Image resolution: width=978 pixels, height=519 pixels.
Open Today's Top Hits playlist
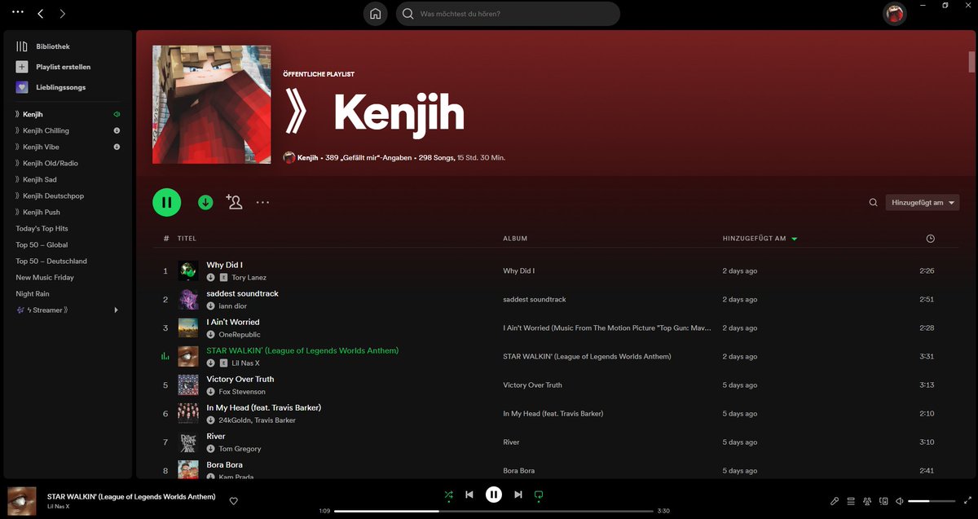tap(42, 228)
